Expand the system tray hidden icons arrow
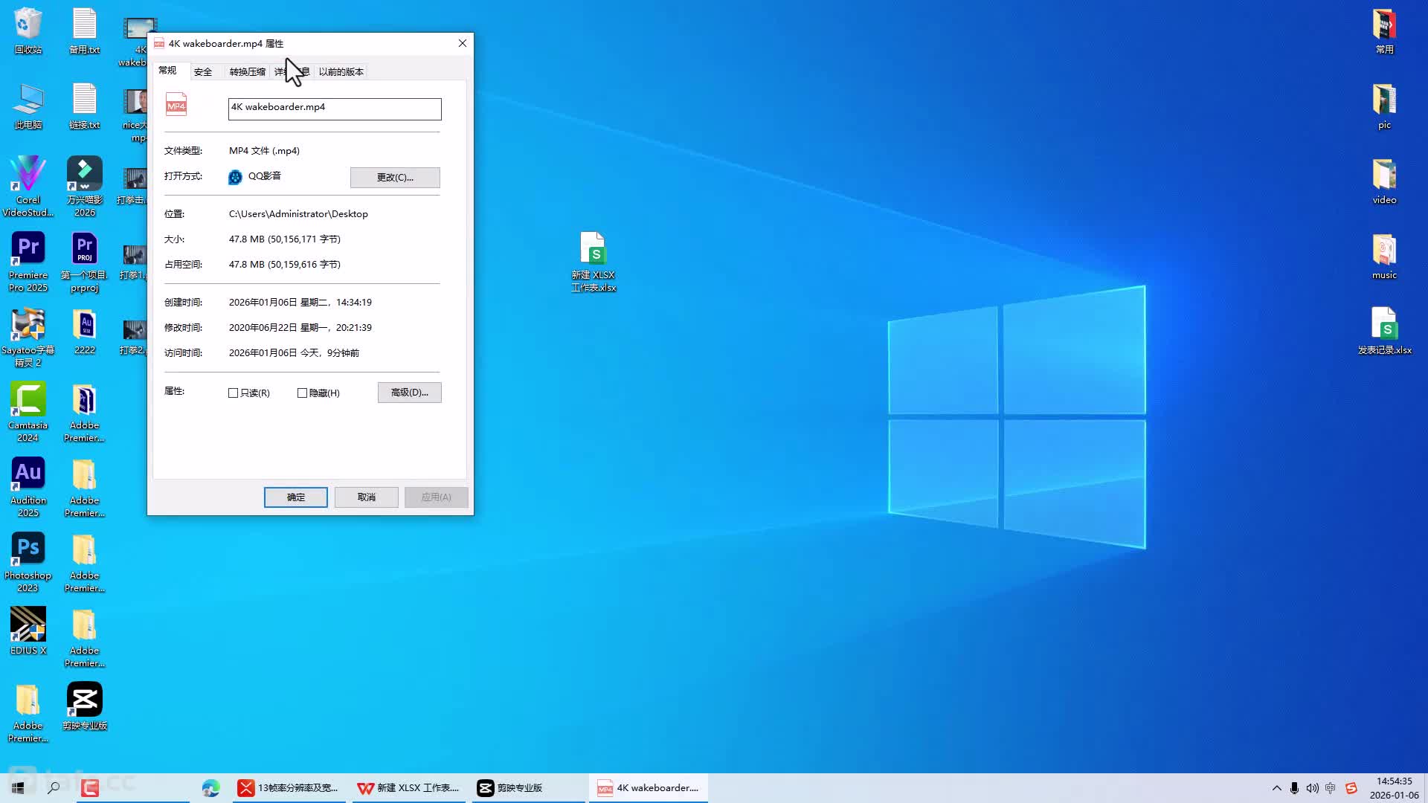This screenshot has height=803, width=1428. pos(1276,788)
